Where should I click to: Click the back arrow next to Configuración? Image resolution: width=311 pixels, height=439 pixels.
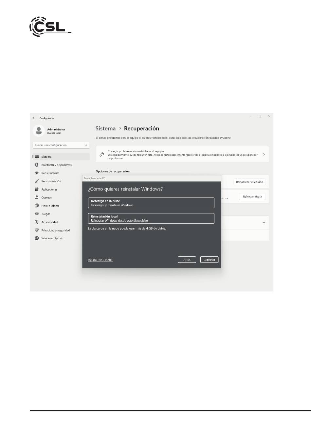[34, 118]
